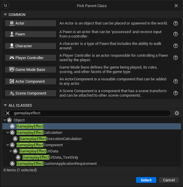Click the help icon beside Actor description

pyautogui.click(x=176, y=23)
